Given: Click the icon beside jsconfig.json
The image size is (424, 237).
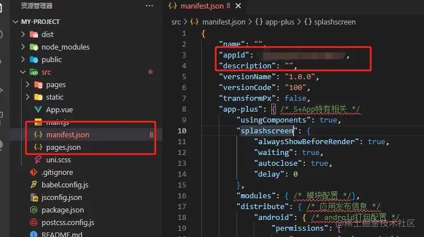Looking at the screenshot, I should (x=34, y=197).
